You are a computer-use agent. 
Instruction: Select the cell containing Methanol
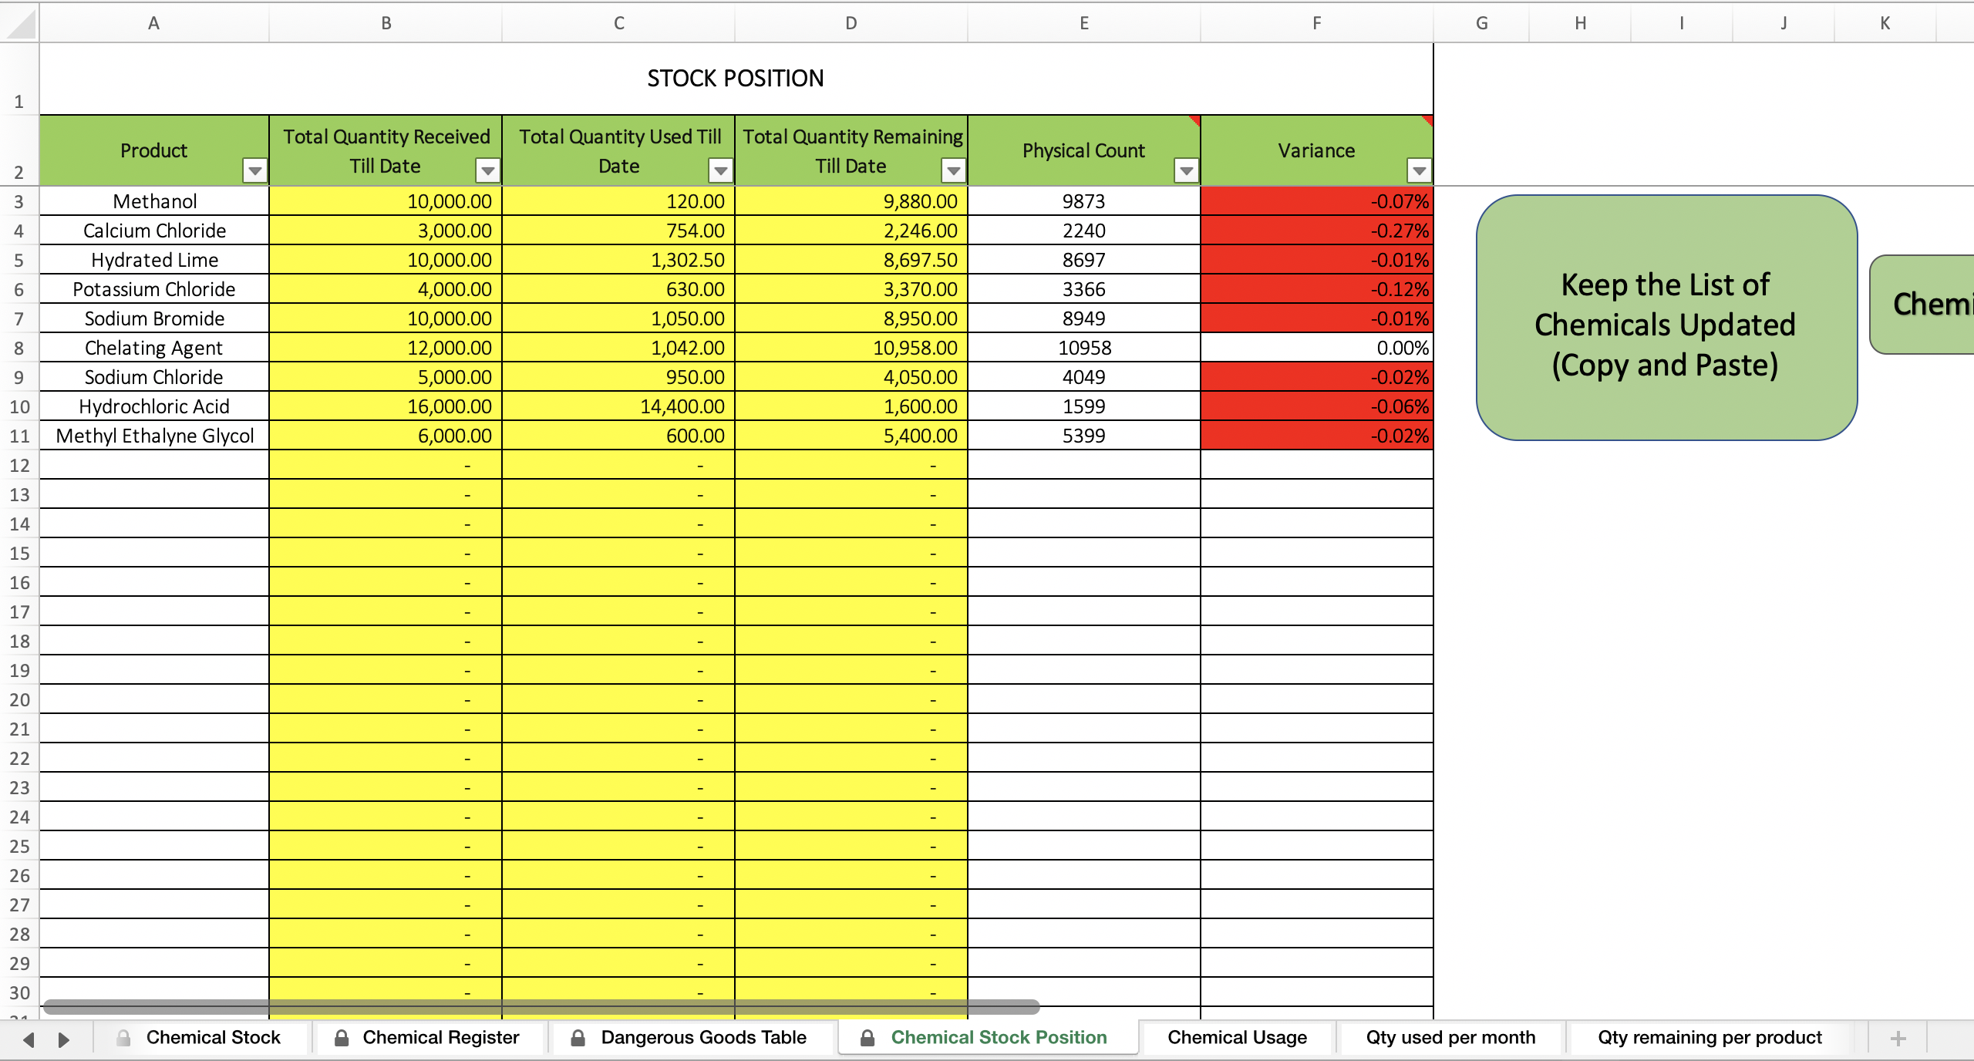pyautogui.click(x=154, y=201)
